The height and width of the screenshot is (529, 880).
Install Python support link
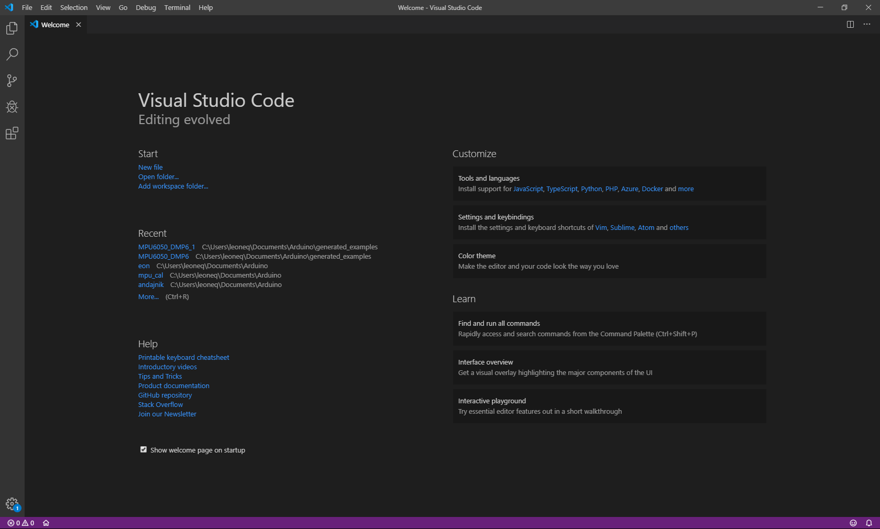tap(591, 189)
